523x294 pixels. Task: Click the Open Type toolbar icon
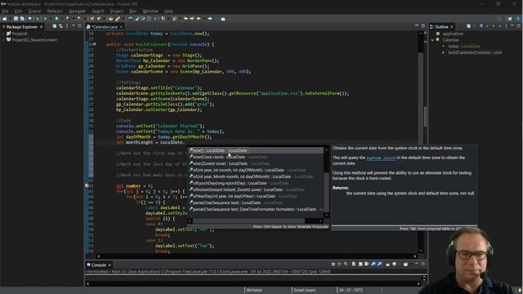click(x=111, y=19)
